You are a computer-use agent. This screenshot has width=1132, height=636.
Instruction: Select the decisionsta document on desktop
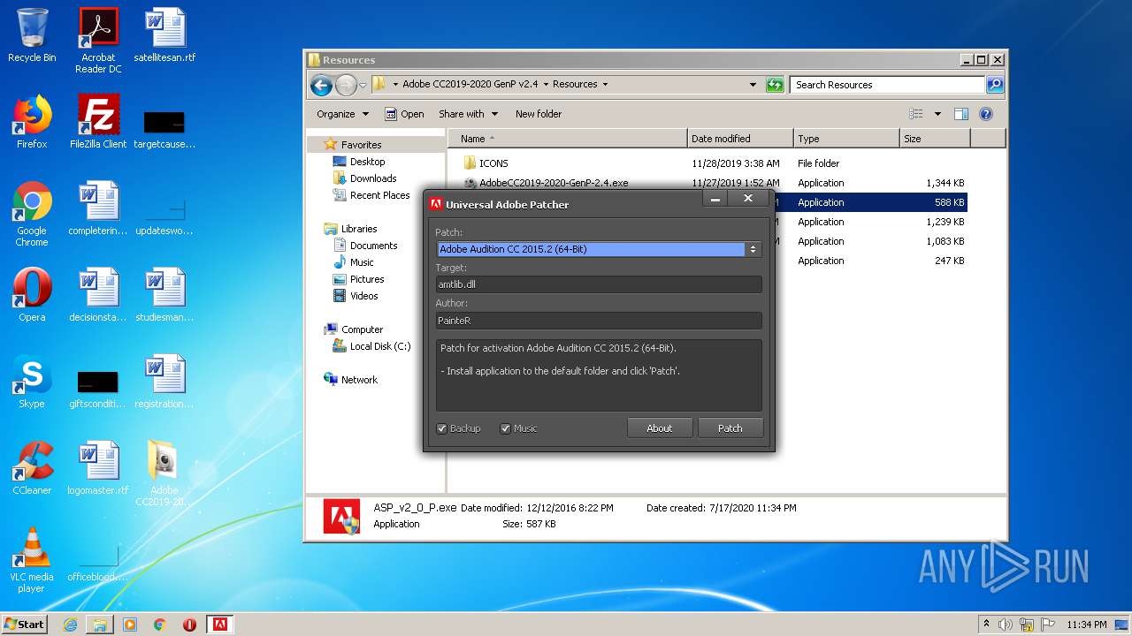click(x=98, y=295)
